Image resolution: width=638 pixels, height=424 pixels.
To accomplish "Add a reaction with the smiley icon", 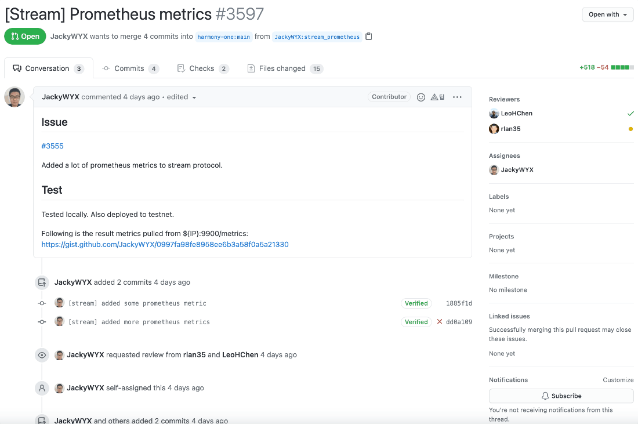I will [x=421, y=97].
